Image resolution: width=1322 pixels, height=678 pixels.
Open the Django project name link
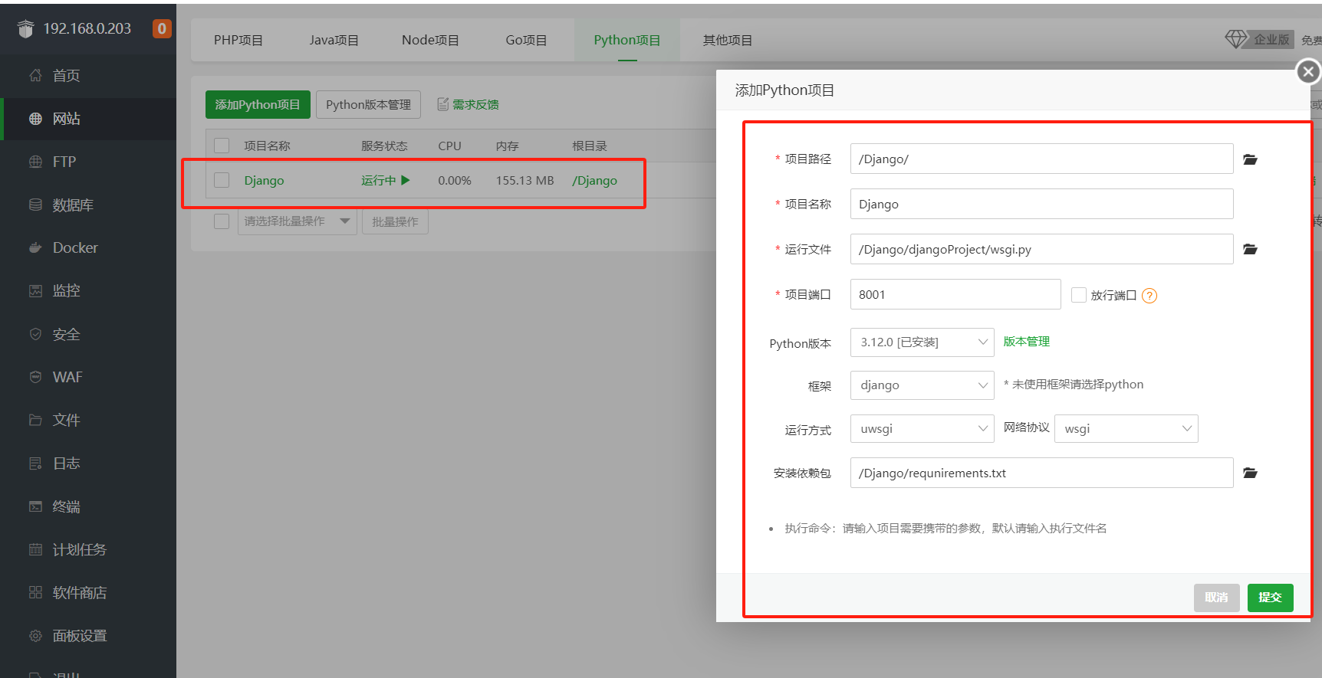pos(264,180)
